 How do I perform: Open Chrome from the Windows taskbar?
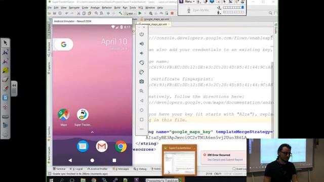point(94,180)
